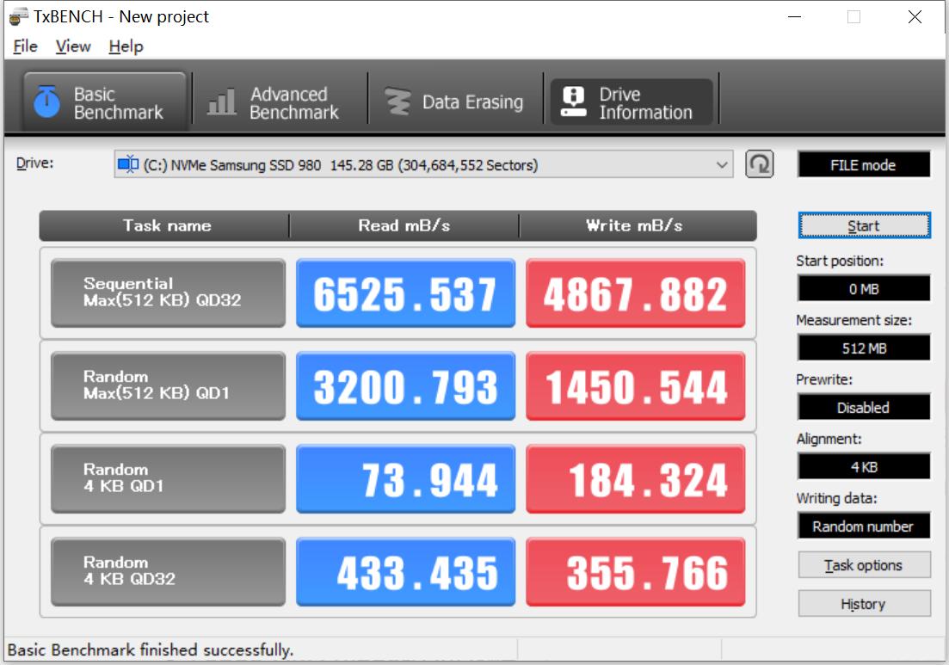The image size is (949, 665).
Task: Open the Alignment 4 KB selector
Action: [863, 466]
